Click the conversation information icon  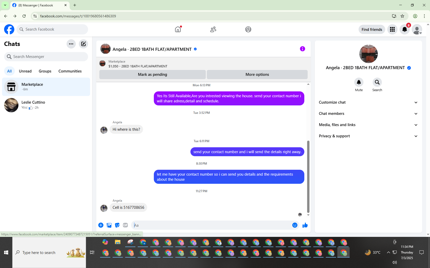point(303,49)
